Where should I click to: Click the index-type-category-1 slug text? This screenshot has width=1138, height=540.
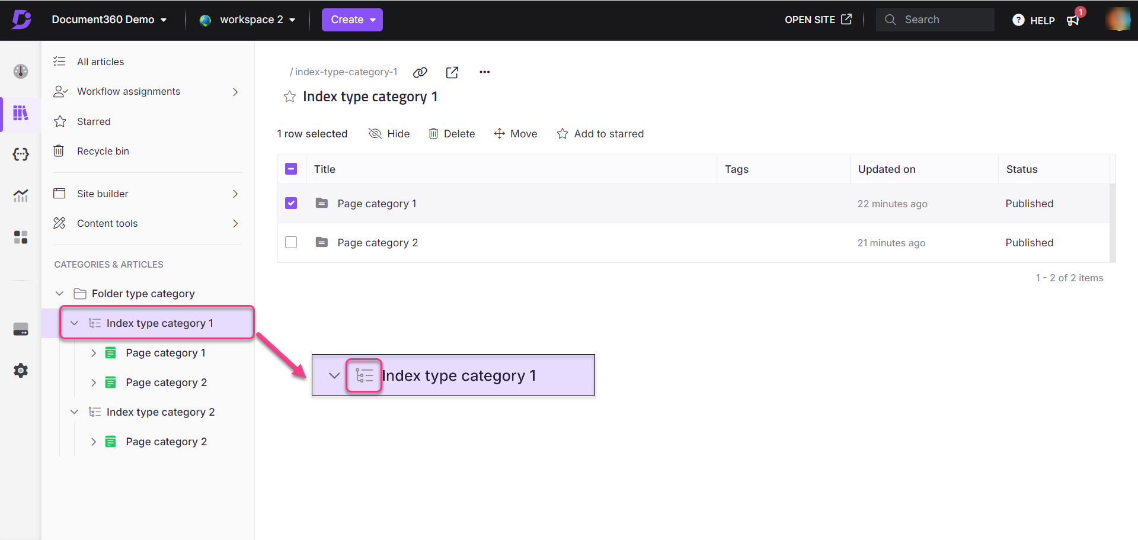coord(346,72)
